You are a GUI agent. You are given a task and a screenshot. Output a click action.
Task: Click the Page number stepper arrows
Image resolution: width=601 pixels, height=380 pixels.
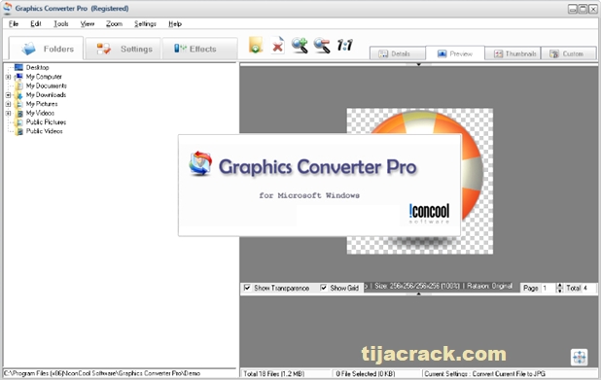click(x=560, y=288)
